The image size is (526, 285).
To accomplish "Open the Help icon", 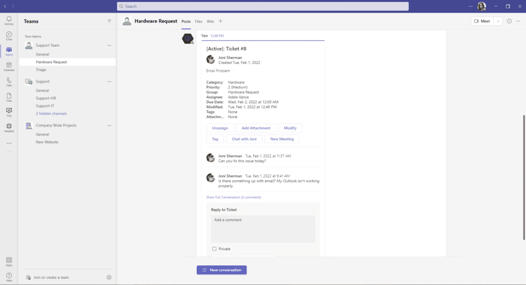I will (x=9, y=277).
